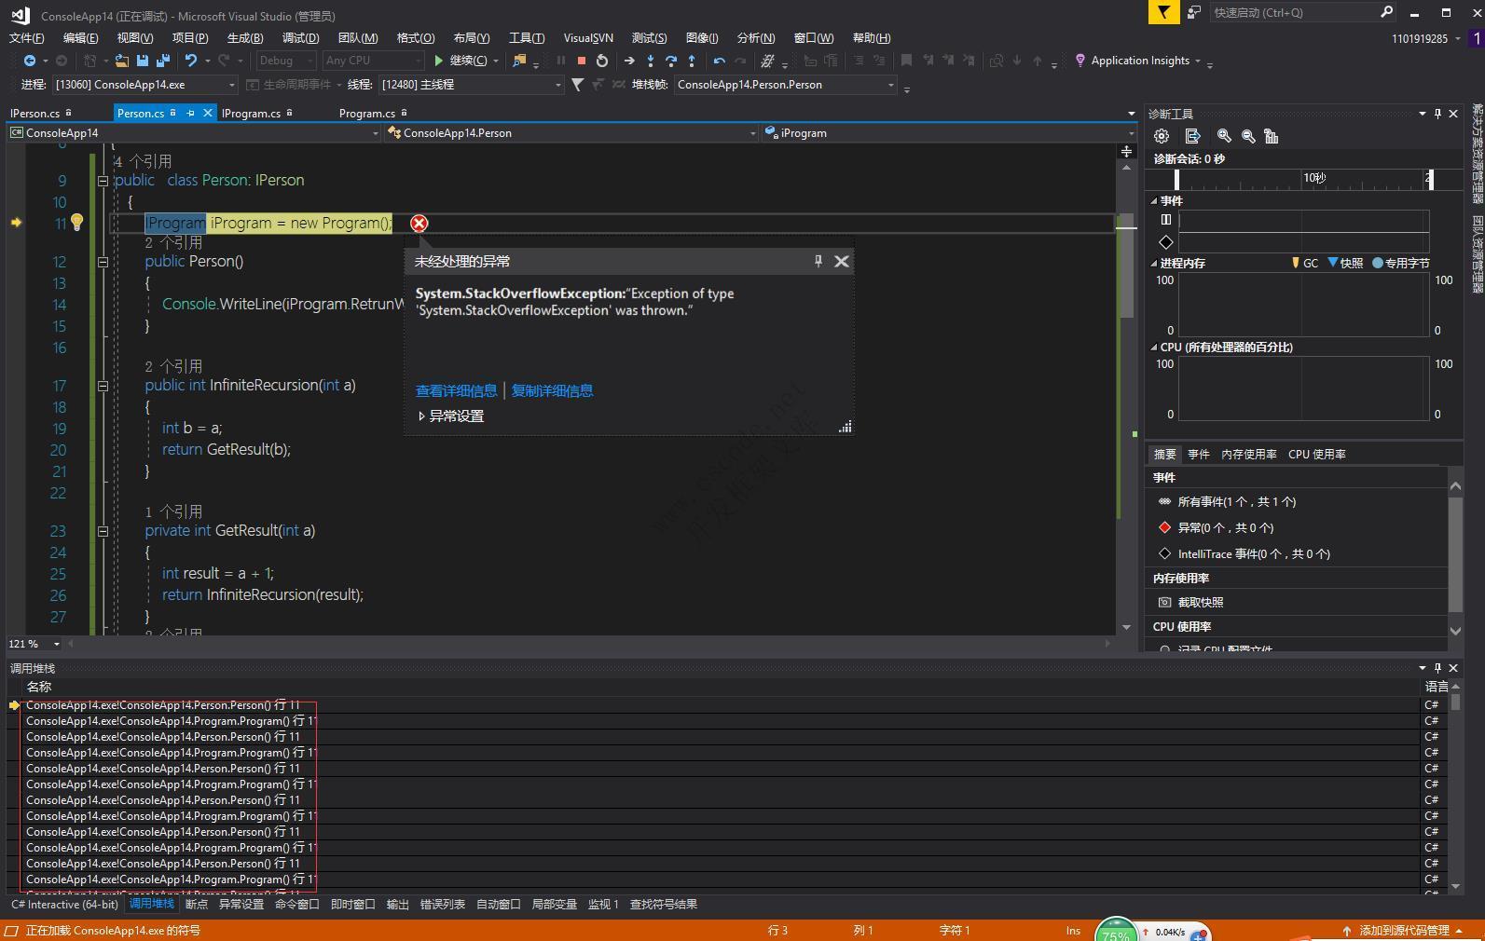Collapse the Person class outlining box
Image resolution: width=1485 pixels, height=941 pixels.
coord(103,181)
